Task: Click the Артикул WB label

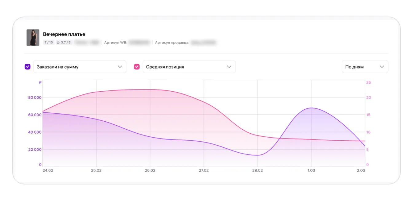Action: [x=115, y=43]
